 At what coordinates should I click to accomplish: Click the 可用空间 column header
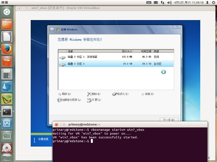coord(143,51)
